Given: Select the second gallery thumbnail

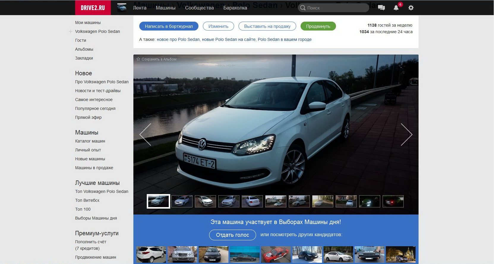Looking at the screenshot, I should click(182, 201).
